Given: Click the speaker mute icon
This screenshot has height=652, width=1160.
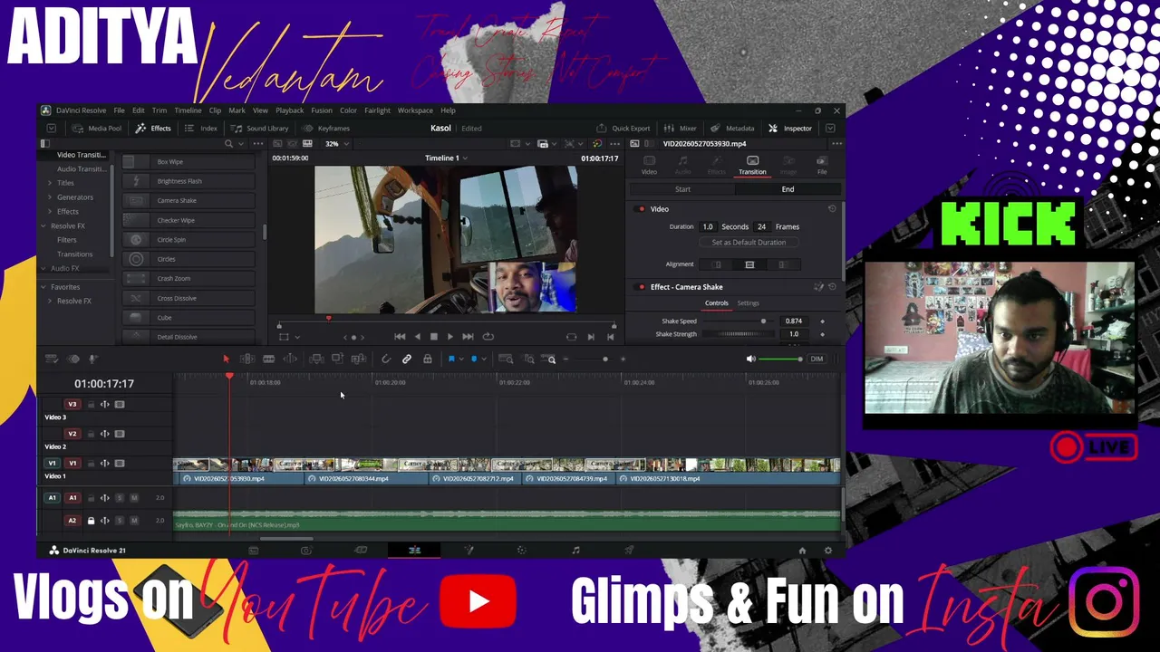Looking at the screenshot, I should point(750,360).
